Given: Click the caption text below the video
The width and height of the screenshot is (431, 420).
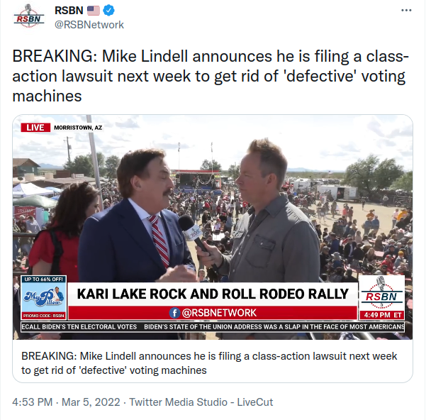Looking at the screenshot, I should click(209, 363).
